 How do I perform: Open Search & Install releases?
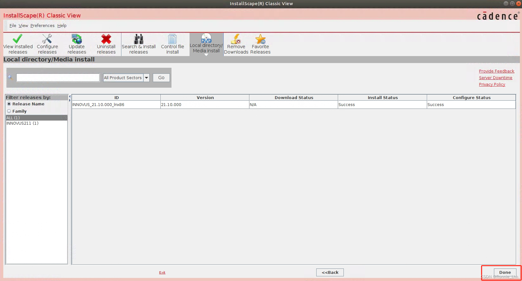[139, 44]
